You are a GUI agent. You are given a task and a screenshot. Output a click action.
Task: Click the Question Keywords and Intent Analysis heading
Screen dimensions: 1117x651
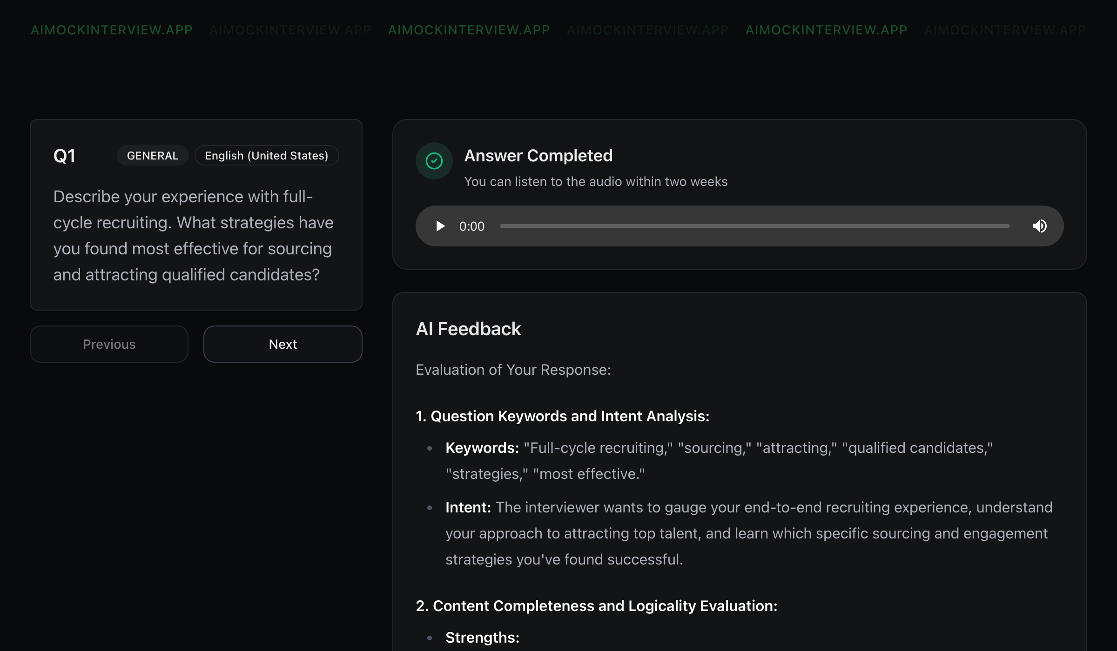pyautogui.click(x=562, y=416)
